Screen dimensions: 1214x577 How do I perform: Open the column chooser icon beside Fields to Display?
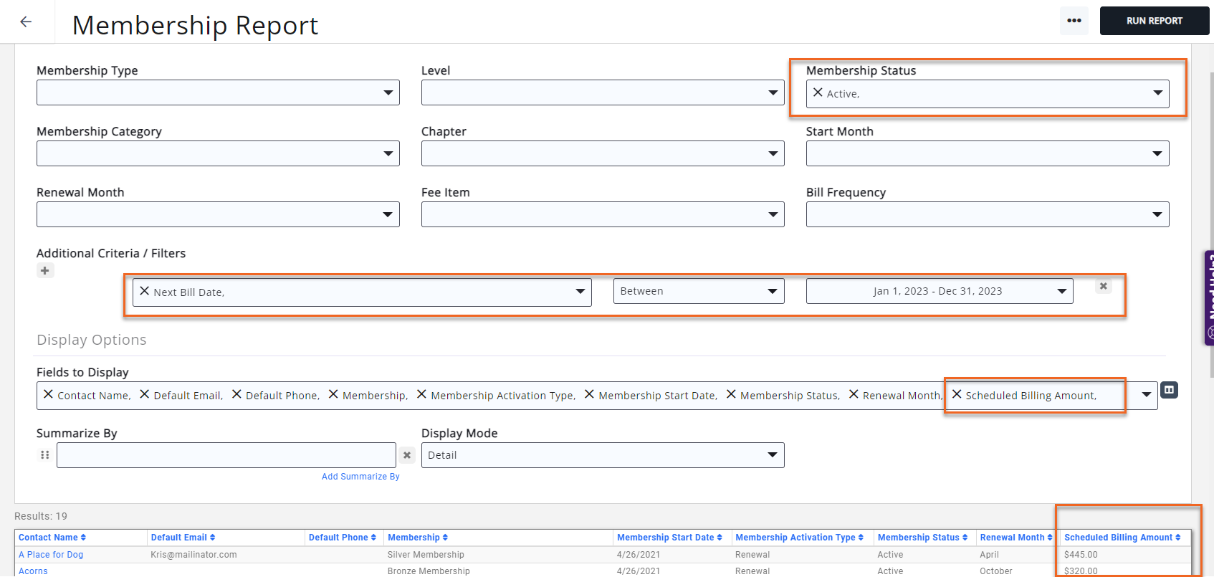1169,390
